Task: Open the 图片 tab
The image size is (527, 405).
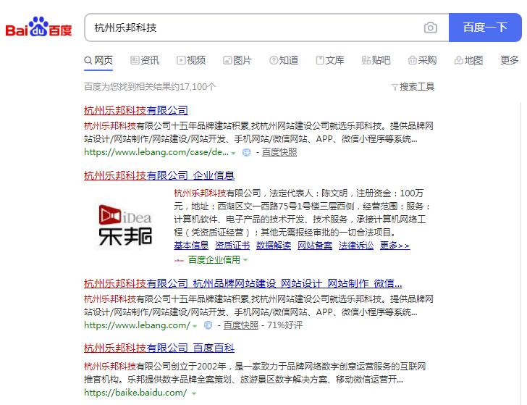Action: click(237, 61)
